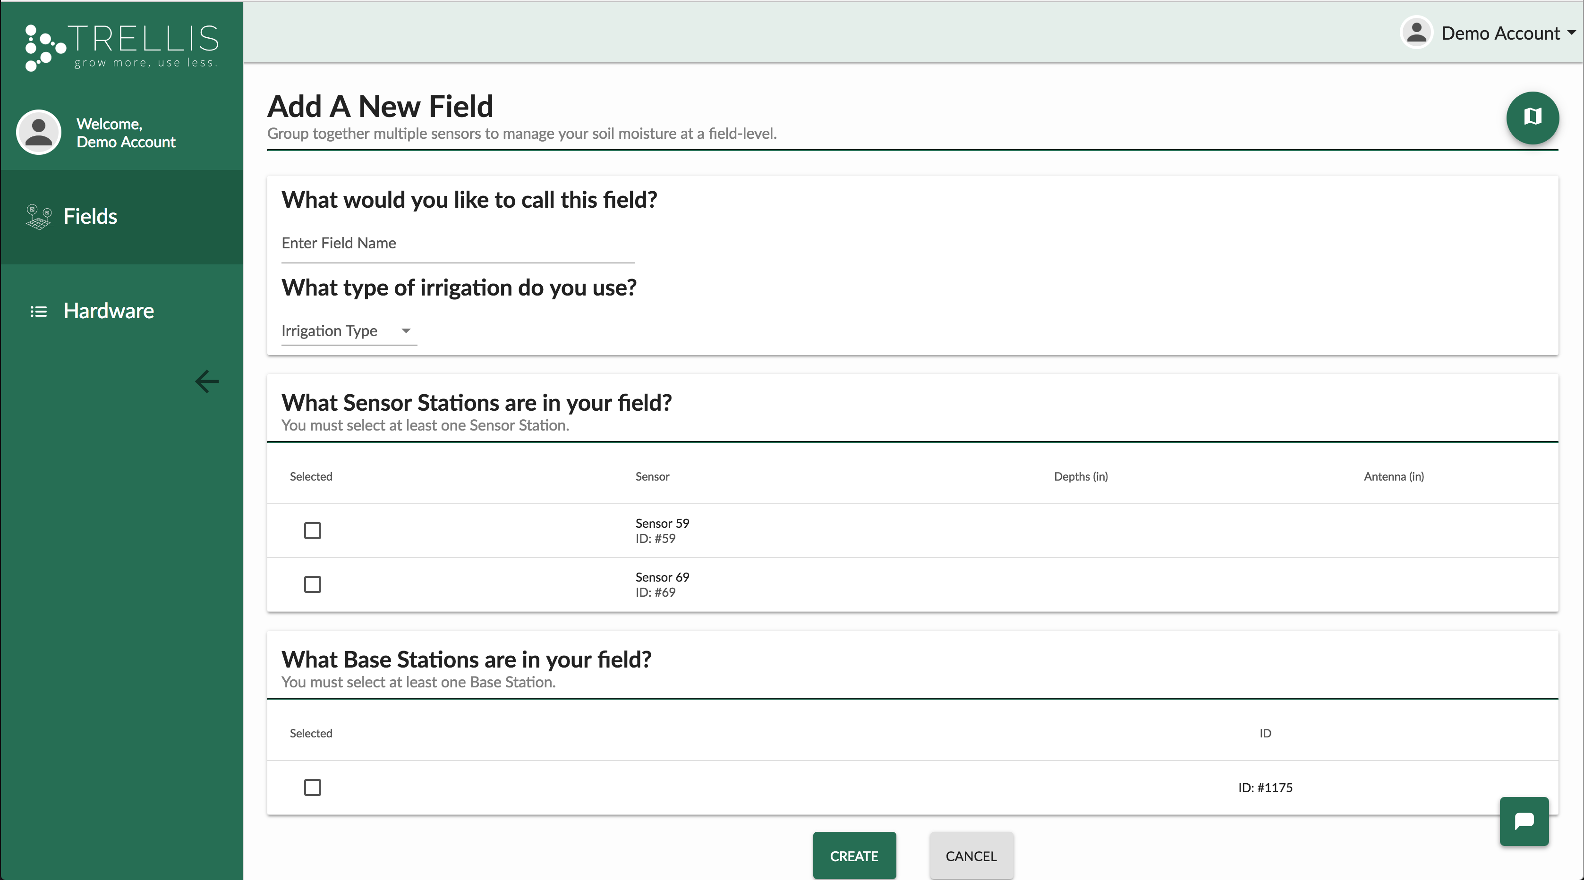The height and width of the screenshot is (880, 1584).
Task: Click top-right account avatar icon
Action: pyautogui.click(x=1416, y=33)
